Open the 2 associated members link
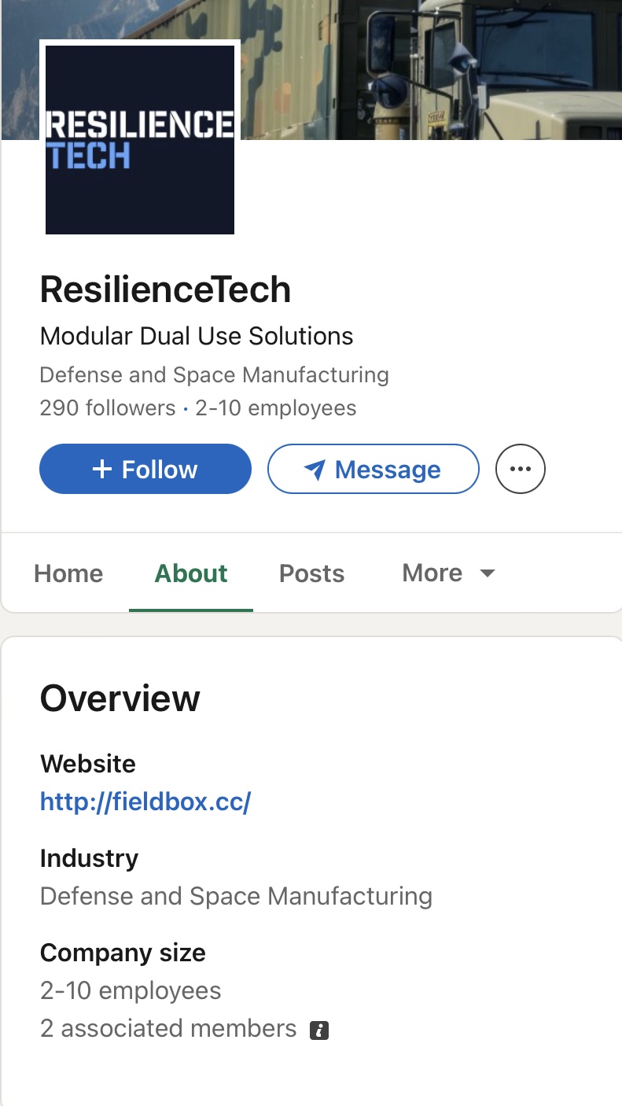This screenshot has width=622, height=1106. tap(168, 1029)
